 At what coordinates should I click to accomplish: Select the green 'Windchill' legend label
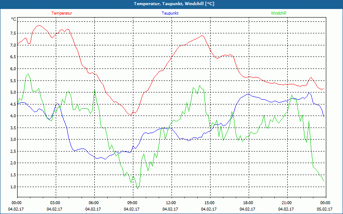(278, 13)
